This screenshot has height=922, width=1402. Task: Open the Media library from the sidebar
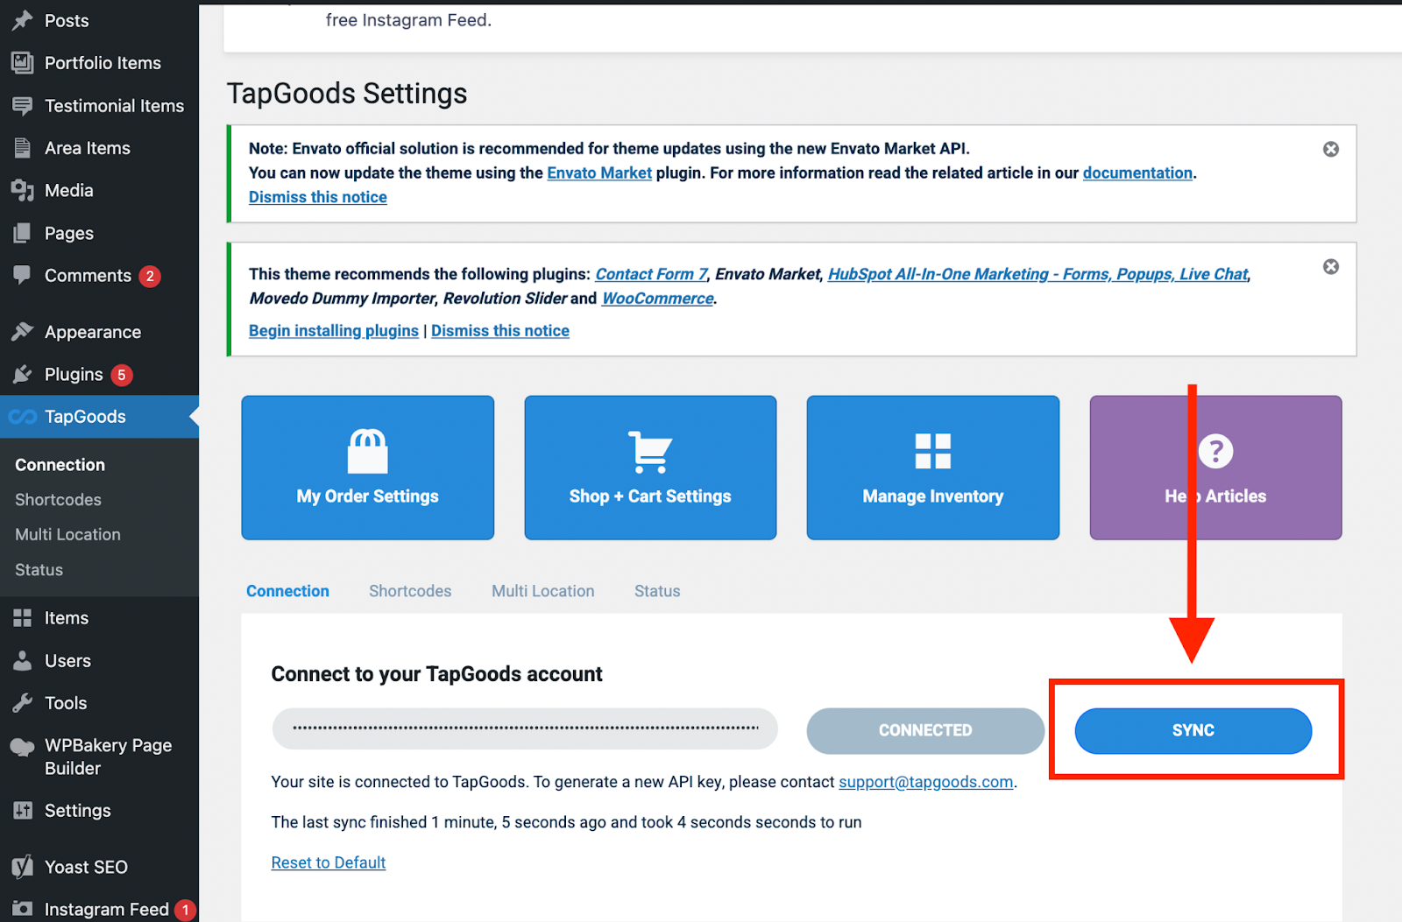(x=23, y=190)
